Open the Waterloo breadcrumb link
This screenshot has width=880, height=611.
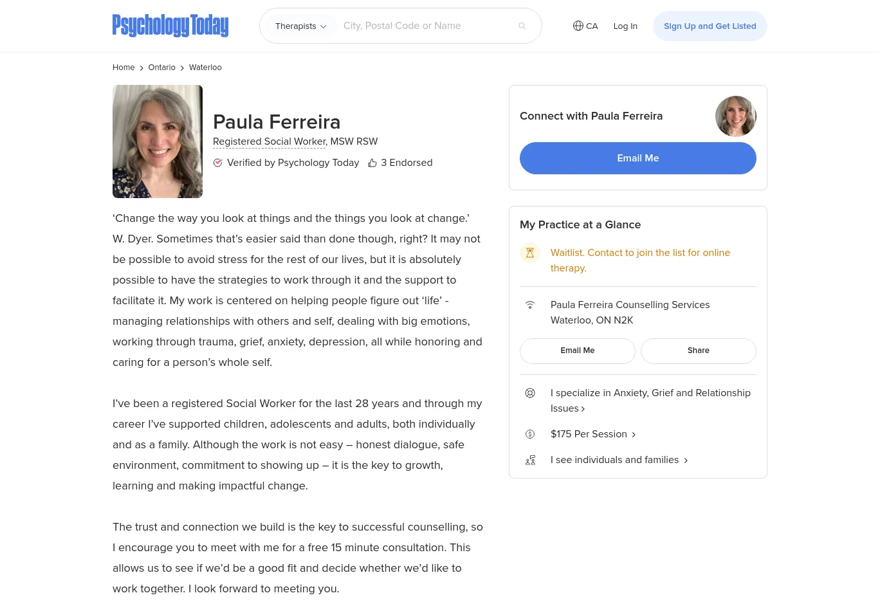pos(205,68)
